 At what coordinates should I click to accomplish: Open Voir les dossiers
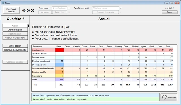[x=15, y=46]
